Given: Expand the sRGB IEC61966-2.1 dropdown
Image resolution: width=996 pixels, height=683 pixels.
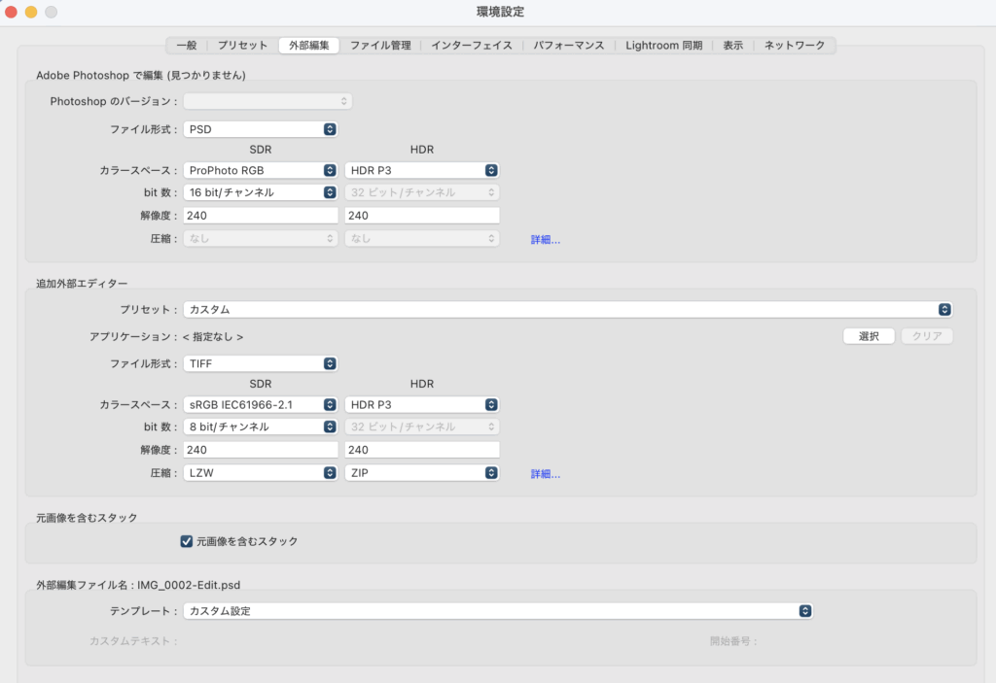Looking at the screenshot, I should tap(261, 404).
